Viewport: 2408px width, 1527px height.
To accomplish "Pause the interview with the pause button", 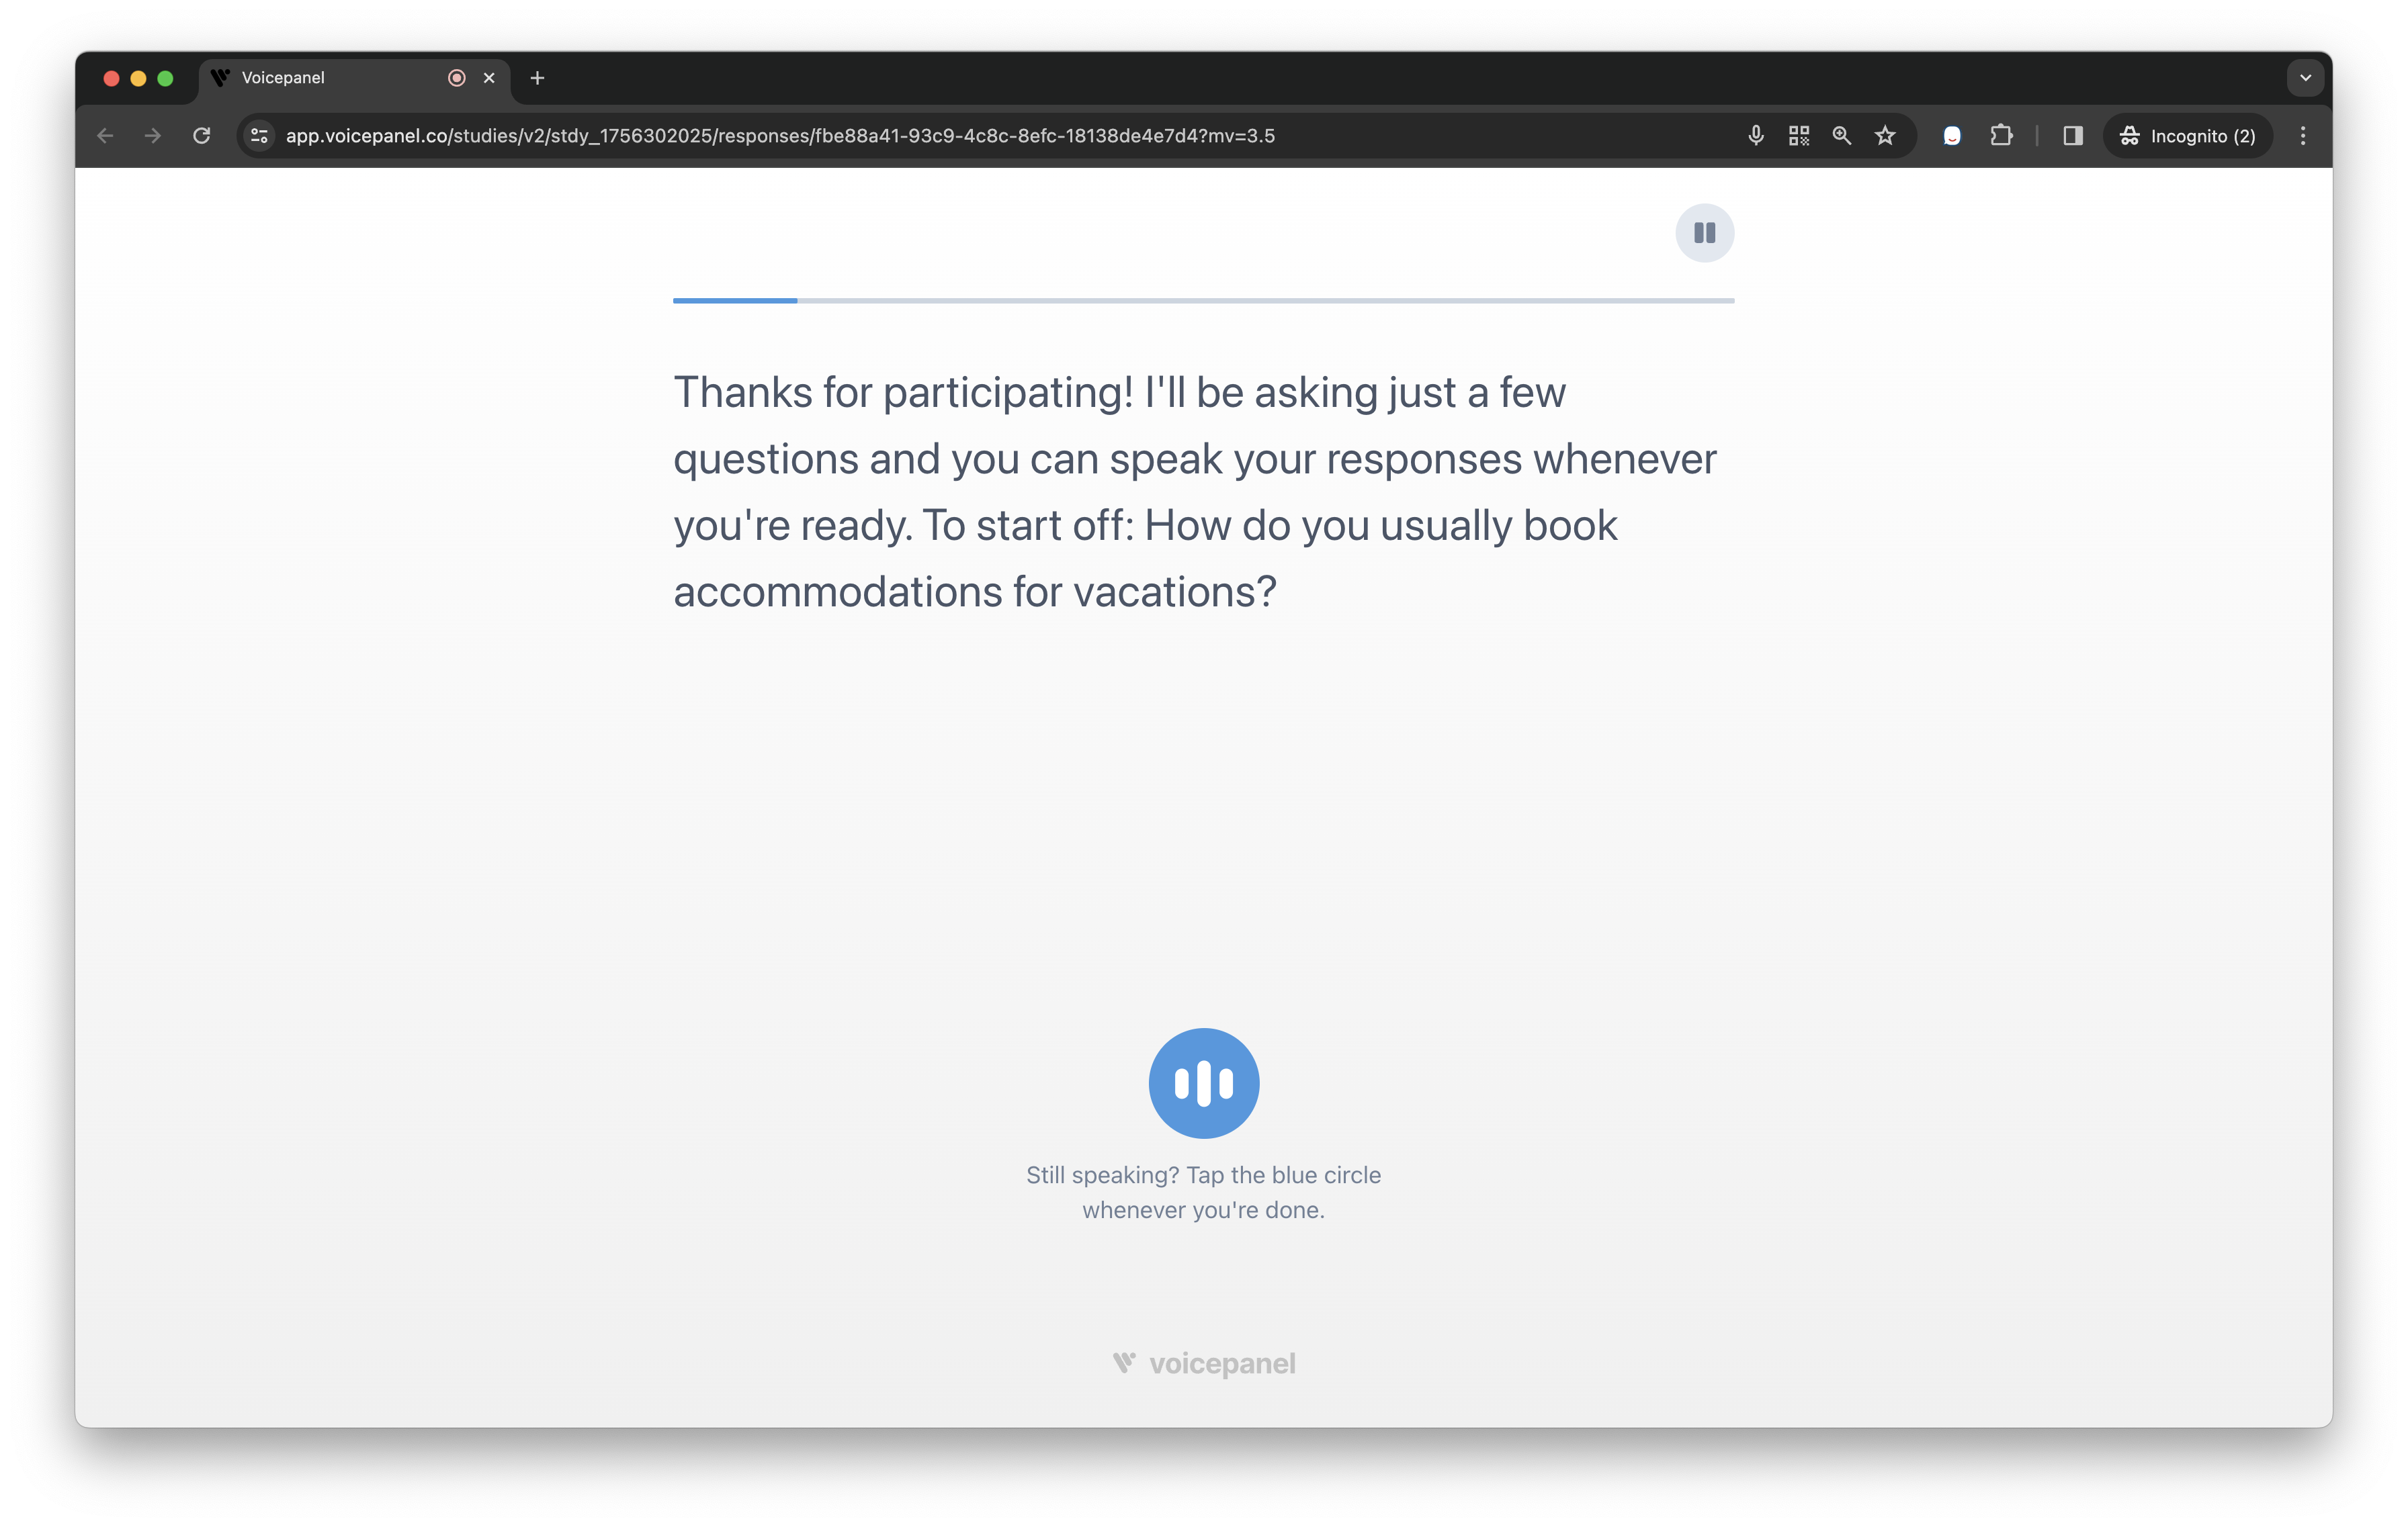I will [x=1704, y=233].
